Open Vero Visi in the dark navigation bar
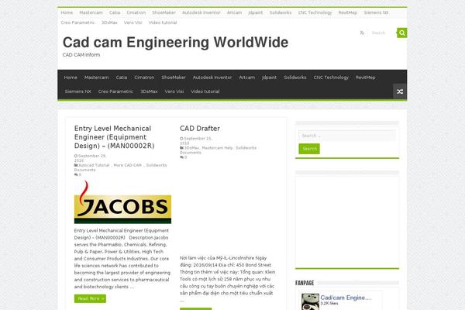Viewport: 465px width, 310px height. [x=174, y=91]
